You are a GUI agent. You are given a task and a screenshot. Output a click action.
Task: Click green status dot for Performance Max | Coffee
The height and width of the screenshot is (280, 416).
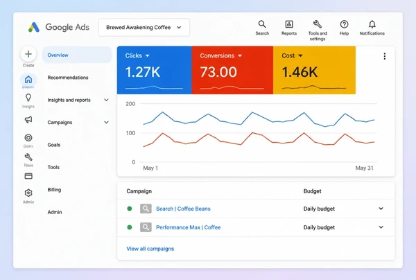[130, 227]
